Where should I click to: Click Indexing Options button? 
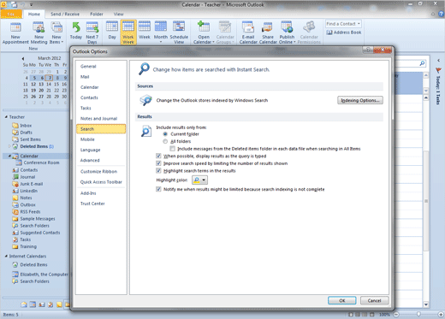[360, 100]
